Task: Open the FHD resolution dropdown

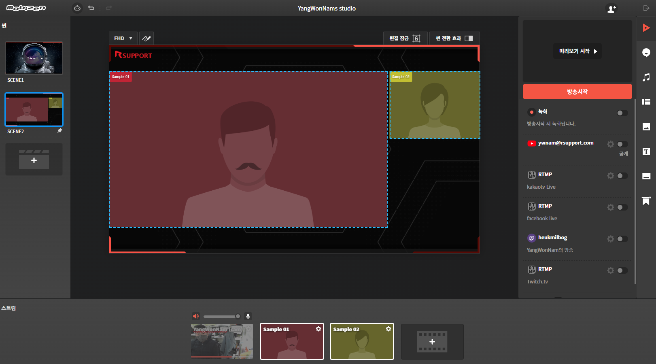Action: click(x=123, y=38)
